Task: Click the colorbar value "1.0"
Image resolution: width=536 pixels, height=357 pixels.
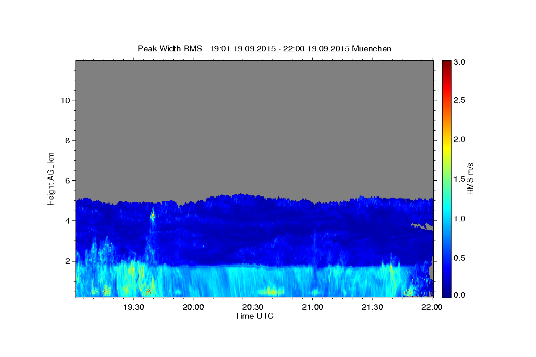Action: [459, 219]
